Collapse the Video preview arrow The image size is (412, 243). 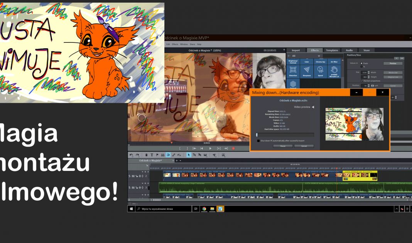(x=313, y=107)
